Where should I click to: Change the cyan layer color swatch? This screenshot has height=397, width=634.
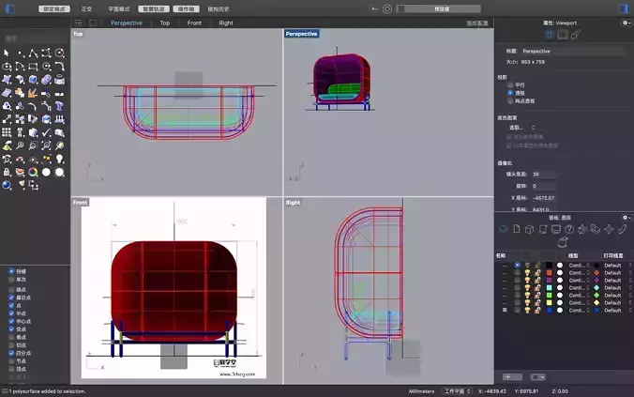coord(549,288)
